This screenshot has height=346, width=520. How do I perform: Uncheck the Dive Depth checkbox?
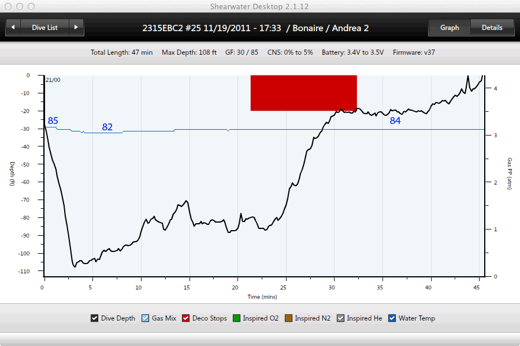pos(94,318)
